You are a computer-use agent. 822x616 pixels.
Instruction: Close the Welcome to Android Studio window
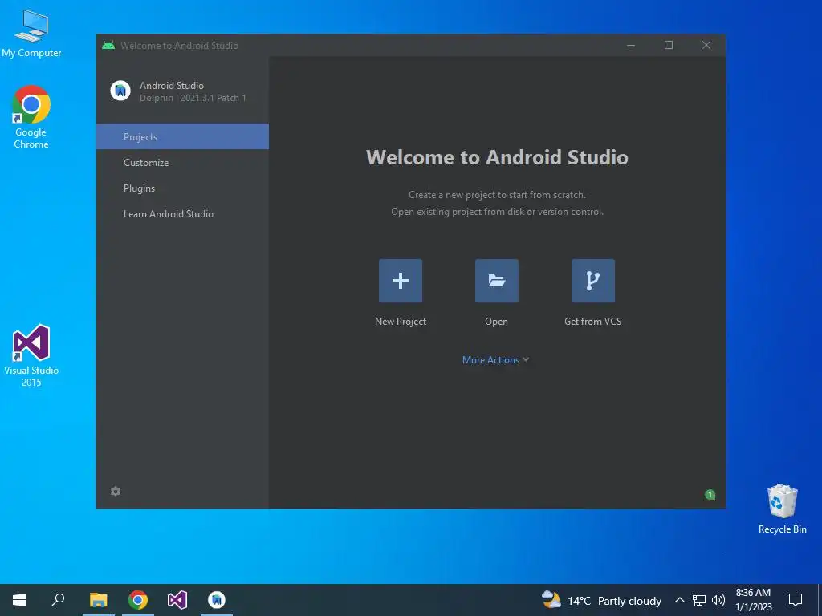(706, 45)
